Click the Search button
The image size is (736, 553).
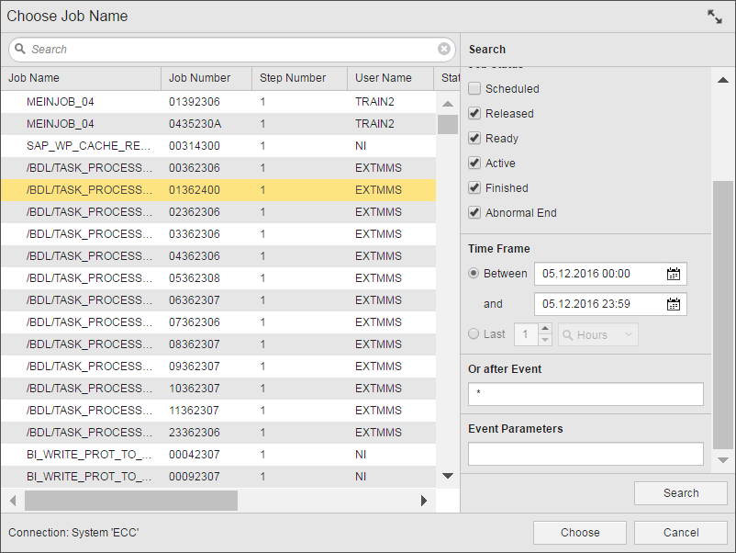680,493
